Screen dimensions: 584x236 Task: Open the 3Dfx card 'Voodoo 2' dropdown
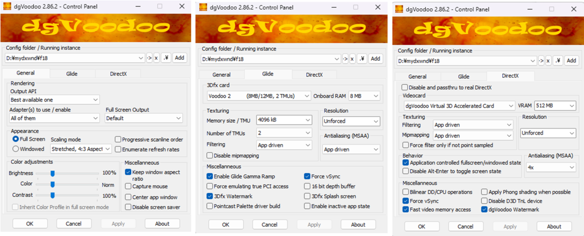tap(258, 96)
